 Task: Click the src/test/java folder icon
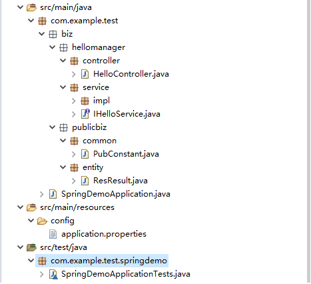pos(31,247)
